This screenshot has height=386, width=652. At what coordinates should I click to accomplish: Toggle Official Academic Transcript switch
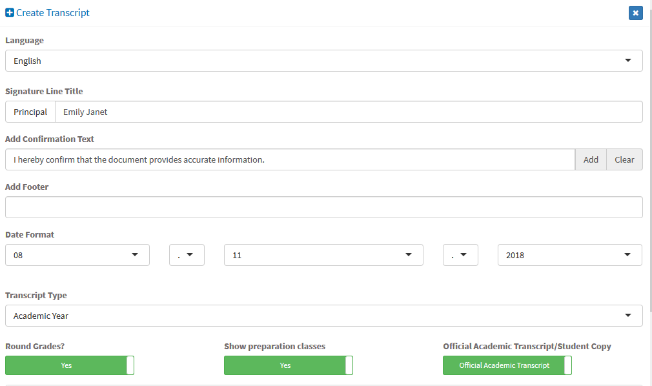[507, 365]
